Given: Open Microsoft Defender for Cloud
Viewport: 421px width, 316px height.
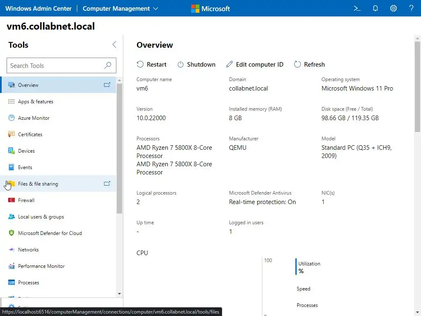Looking at the screenshot, I should point(58,233).
